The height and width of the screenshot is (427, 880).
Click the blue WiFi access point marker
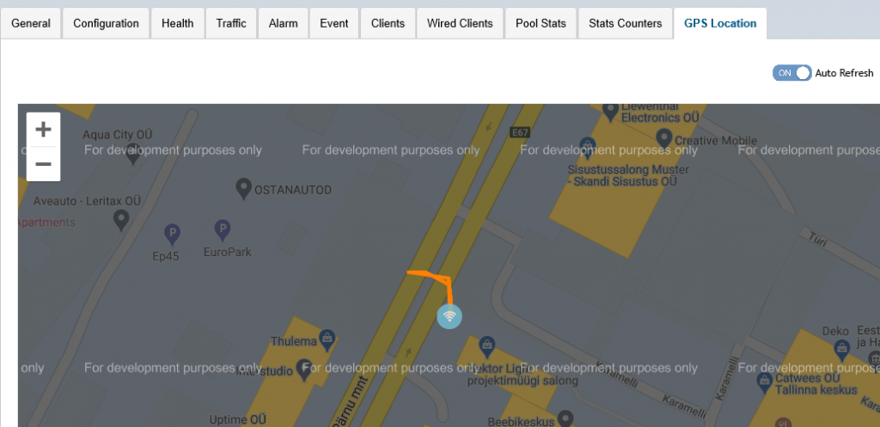point(449,316)
